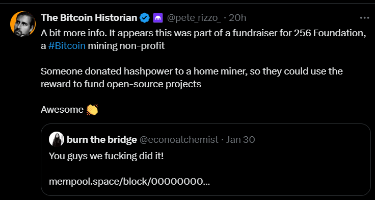
Task: Click 'mining non-profit' text after the hashtag
Action: [126, 46]
